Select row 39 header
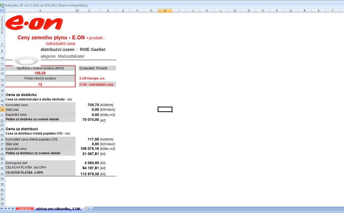 [2, 204]
